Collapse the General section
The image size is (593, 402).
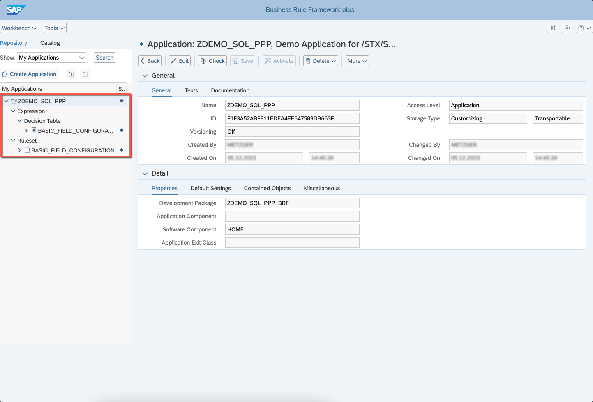(x=145, y=76)
